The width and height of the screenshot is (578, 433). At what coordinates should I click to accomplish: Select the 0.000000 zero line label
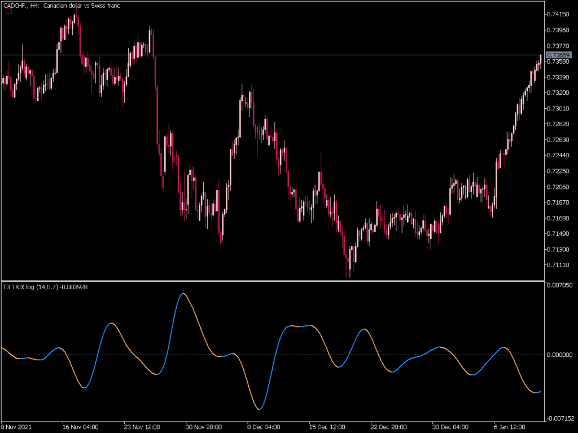559,356
